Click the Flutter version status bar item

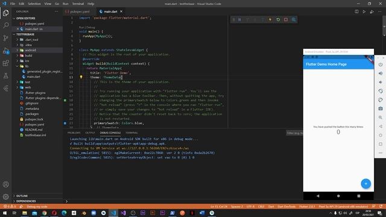pos(307,206)
